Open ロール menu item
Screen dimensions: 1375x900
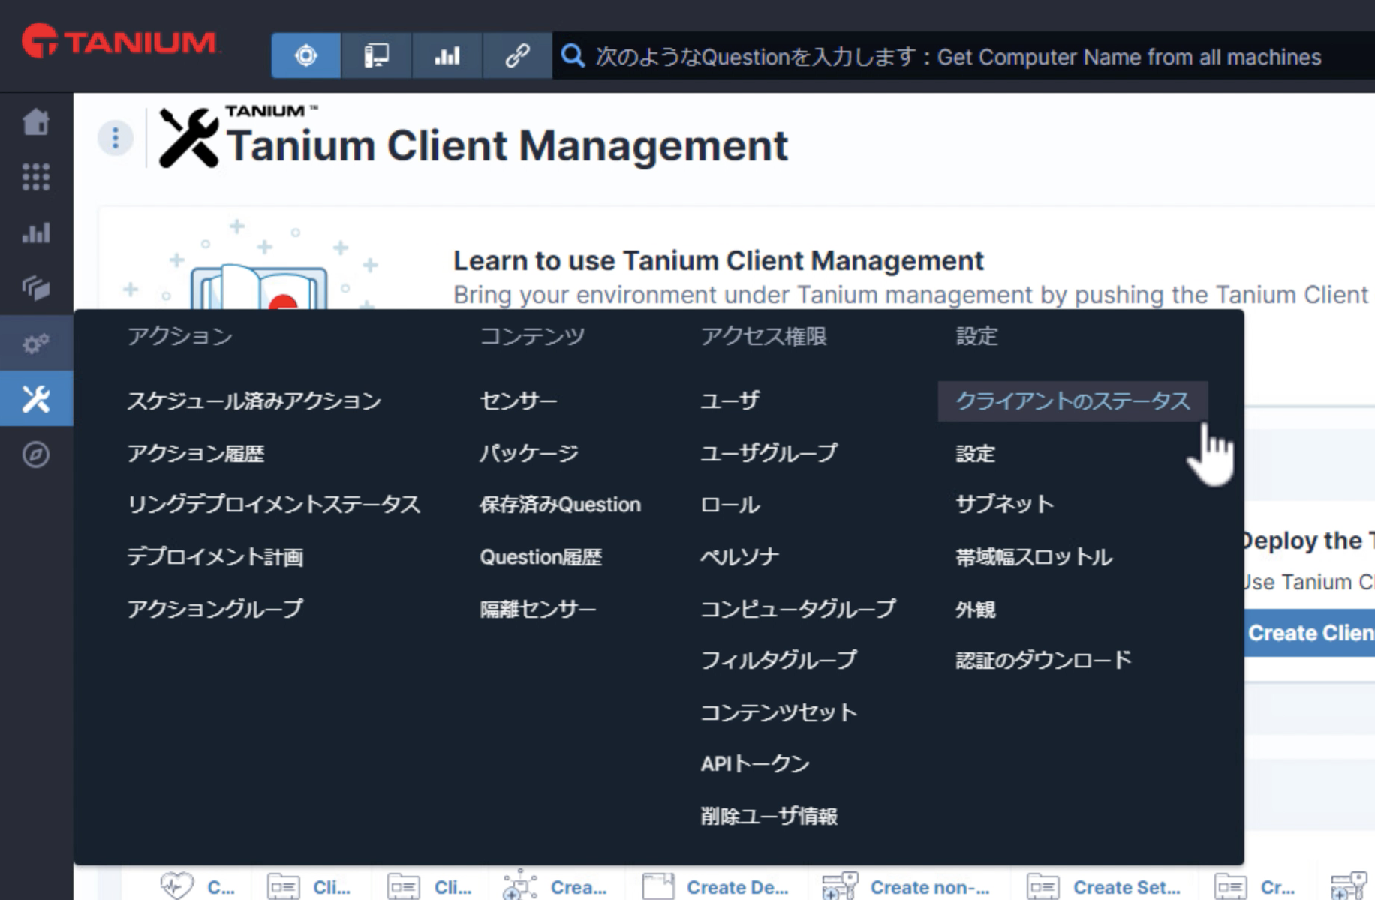click(730, 505)
